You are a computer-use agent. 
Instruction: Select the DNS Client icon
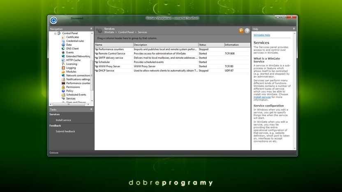pyautogui.click(x=63, y=48)
